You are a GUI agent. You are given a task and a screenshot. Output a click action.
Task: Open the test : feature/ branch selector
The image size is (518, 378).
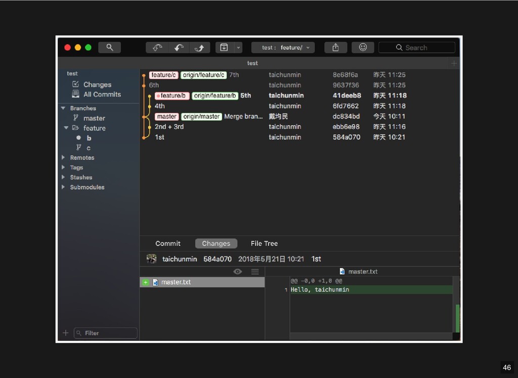click(283, 48)
